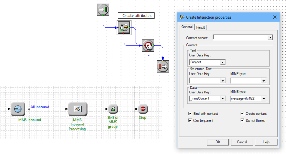This screenshot has height=154, width=286.
Task: Switch to the Result tab
Action: coord(201,27)
